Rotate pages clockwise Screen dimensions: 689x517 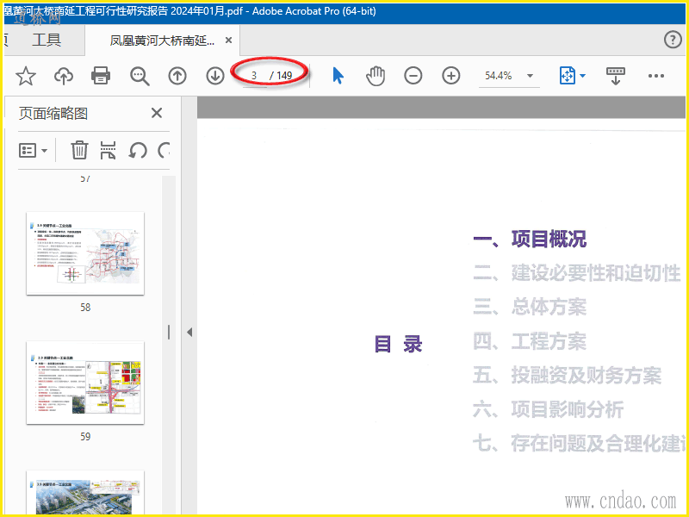pyautogui.click(x=164, y=150)
